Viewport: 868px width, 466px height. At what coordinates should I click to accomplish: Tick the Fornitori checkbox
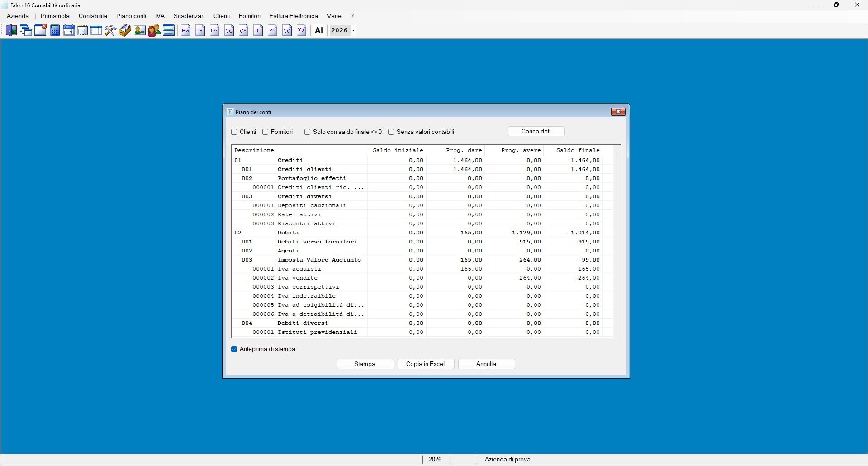pos(266,132)
